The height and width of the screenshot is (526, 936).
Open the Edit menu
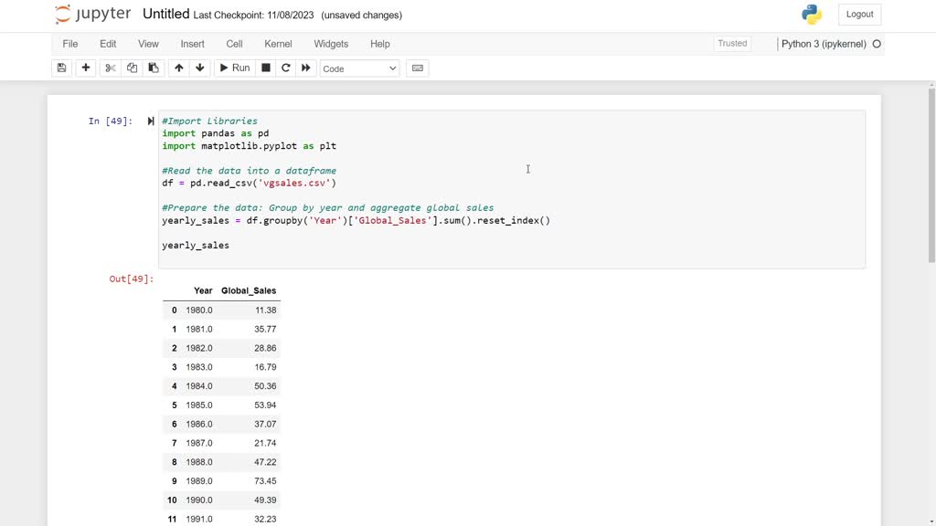click(x=108, y=44)
